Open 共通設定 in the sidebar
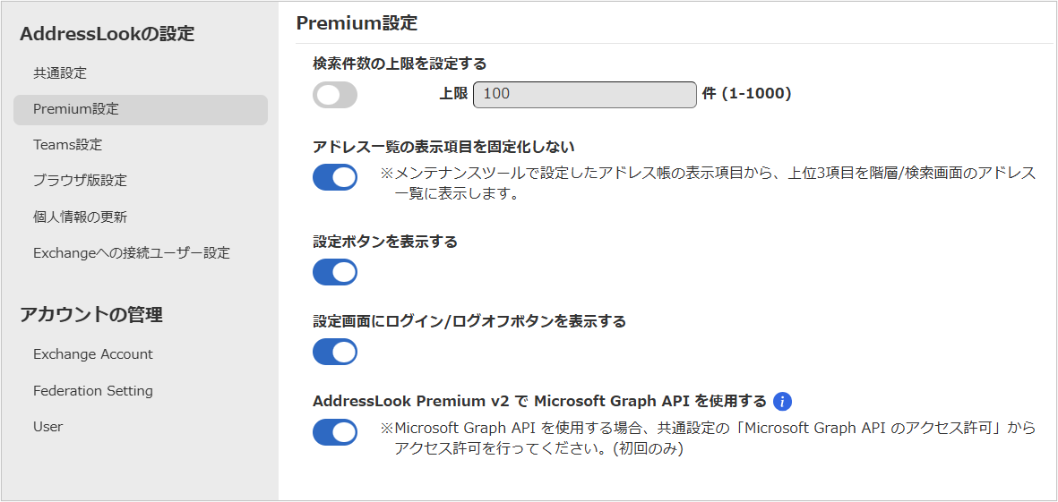This screenshot has height=502, width=1058. pos(60,72)
